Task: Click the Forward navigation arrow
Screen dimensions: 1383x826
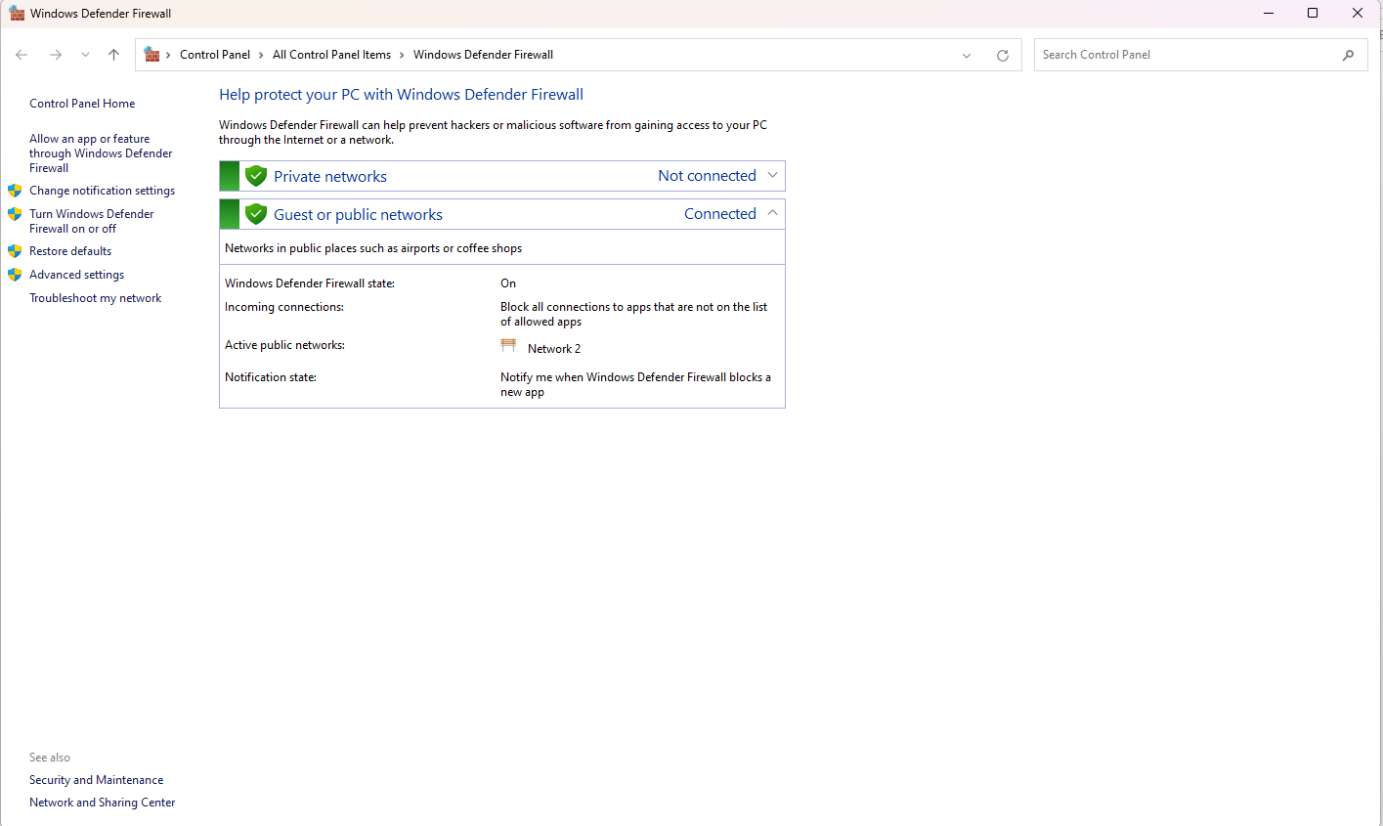Action: click(56, 55)
